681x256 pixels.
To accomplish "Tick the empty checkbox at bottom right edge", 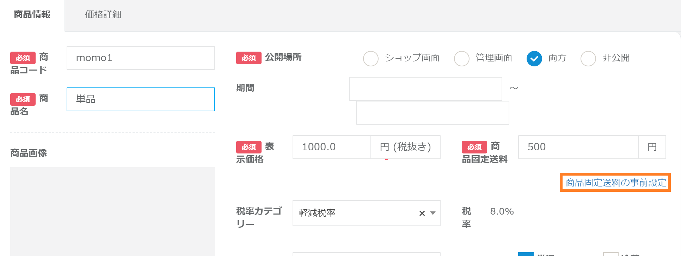I will 611,254.
